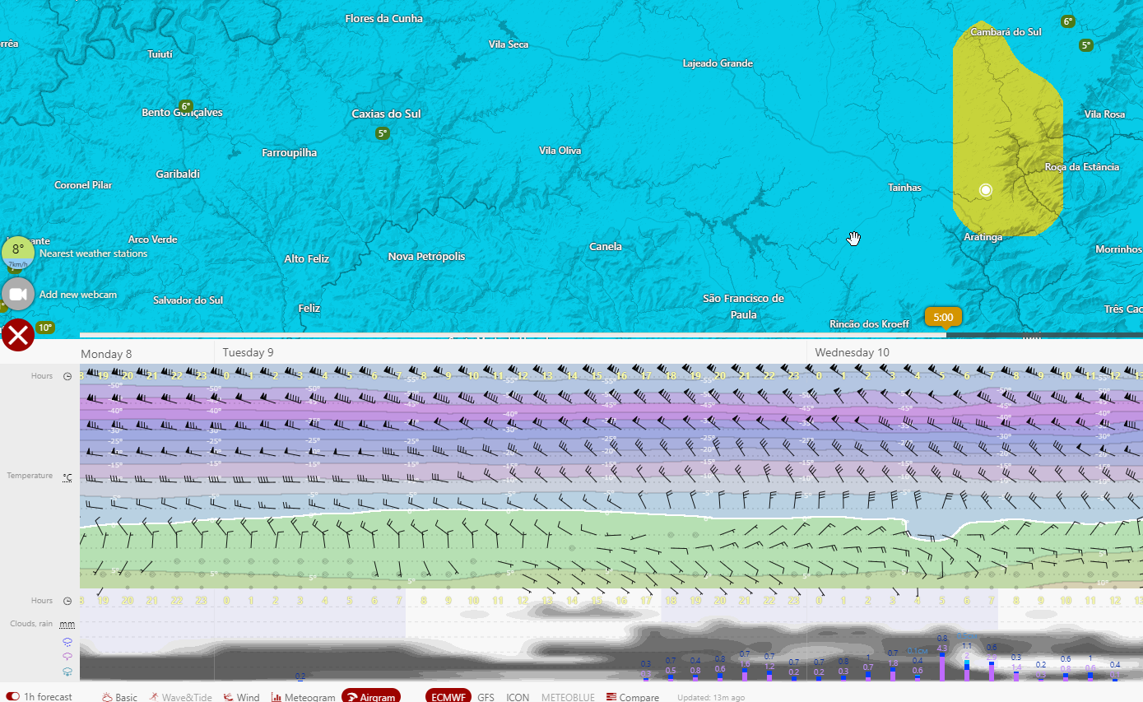Click the Add new webcam camera icon

click(x=18, y=294)
